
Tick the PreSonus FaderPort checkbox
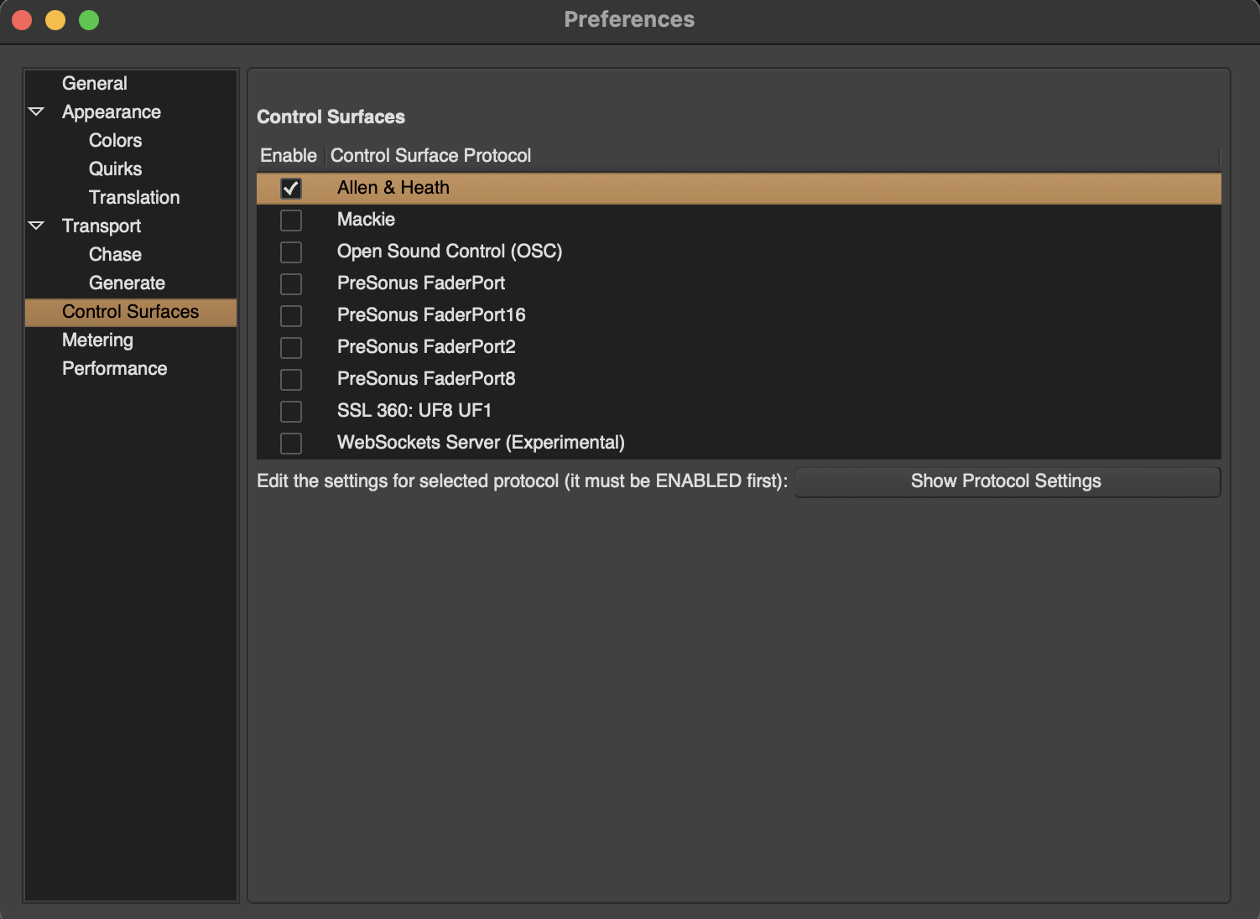291,284
